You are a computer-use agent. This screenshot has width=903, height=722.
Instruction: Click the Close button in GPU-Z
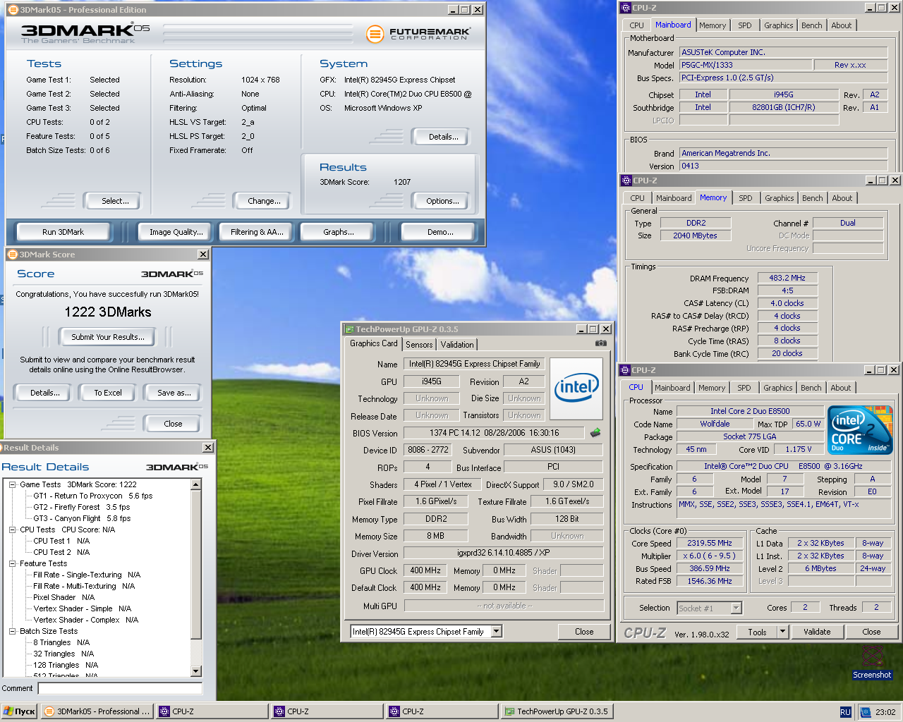point(584,632)
